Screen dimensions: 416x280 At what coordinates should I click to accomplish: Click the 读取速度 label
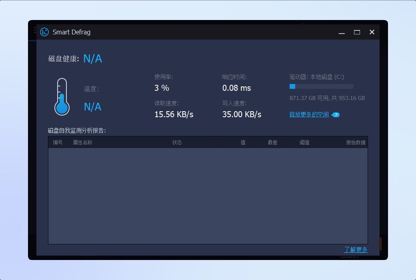tap(166, 103)
